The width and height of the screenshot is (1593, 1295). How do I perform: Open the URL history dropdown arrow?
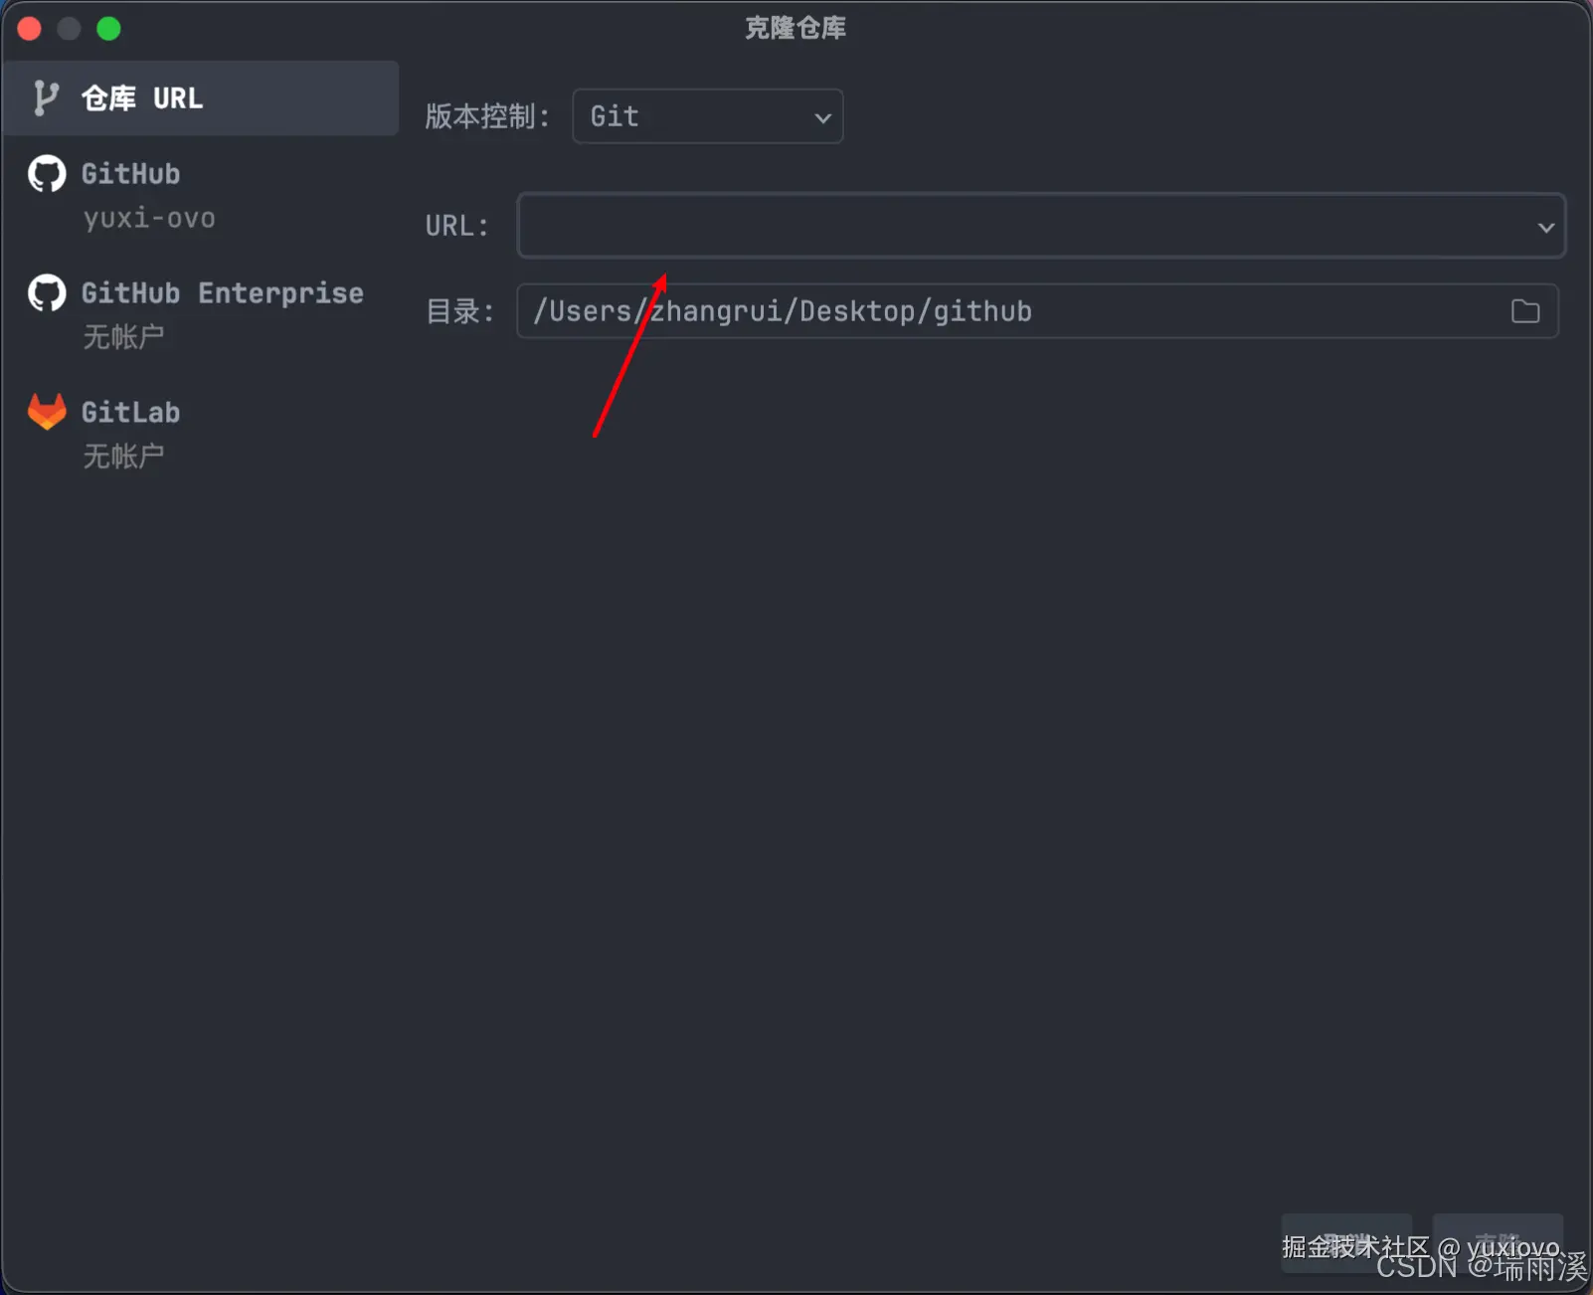(x=1545, y=226)
